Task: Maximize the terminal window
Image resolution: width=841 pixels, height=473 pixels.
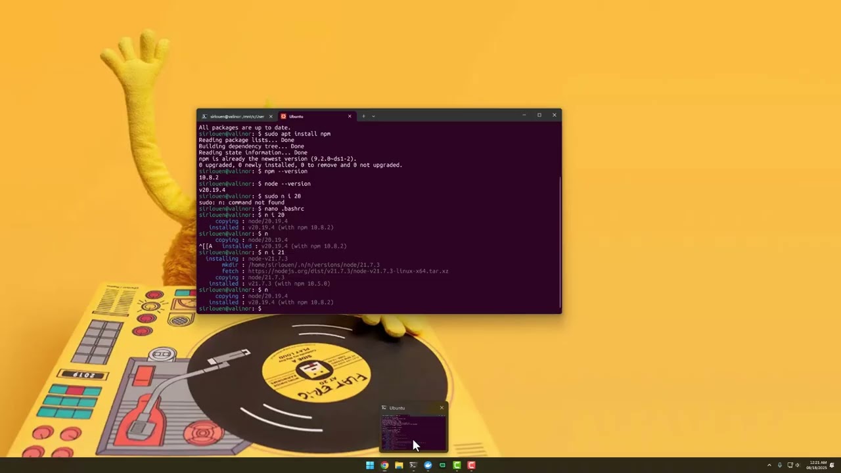Action: tap(539, 116)
